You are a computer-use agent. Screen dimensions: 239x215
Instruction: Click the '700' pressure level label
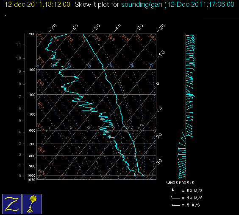tap(32, 144)
